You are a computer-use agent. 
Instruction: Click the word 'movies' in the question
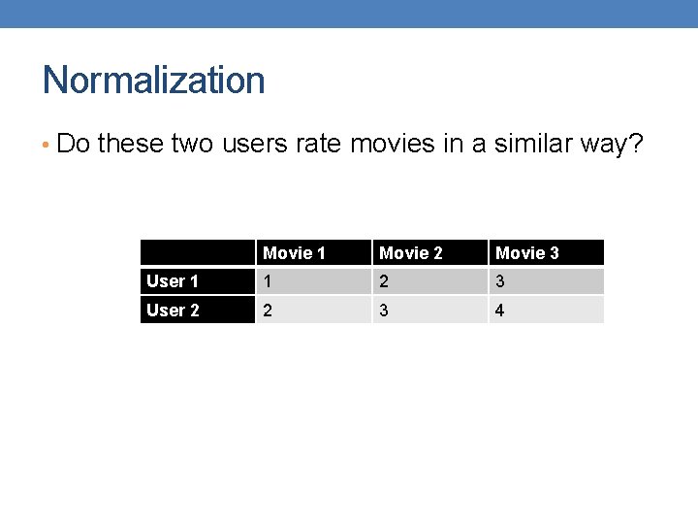[x=393, y=144]
